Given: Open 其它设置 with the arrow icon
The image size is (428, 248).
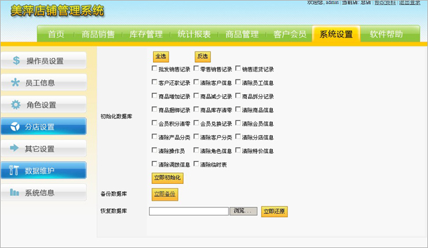Looking at the screenshot, I should 43,148.
